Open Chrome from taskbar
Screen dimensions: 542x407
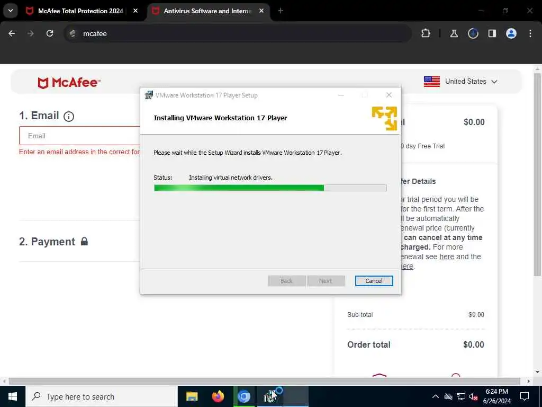pyautogui.click(x=244, y=396)
